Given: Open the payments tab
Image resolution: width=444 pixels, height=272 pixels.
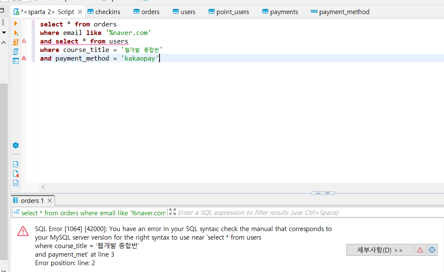Looking at the screenshot, I should point(280,12).
